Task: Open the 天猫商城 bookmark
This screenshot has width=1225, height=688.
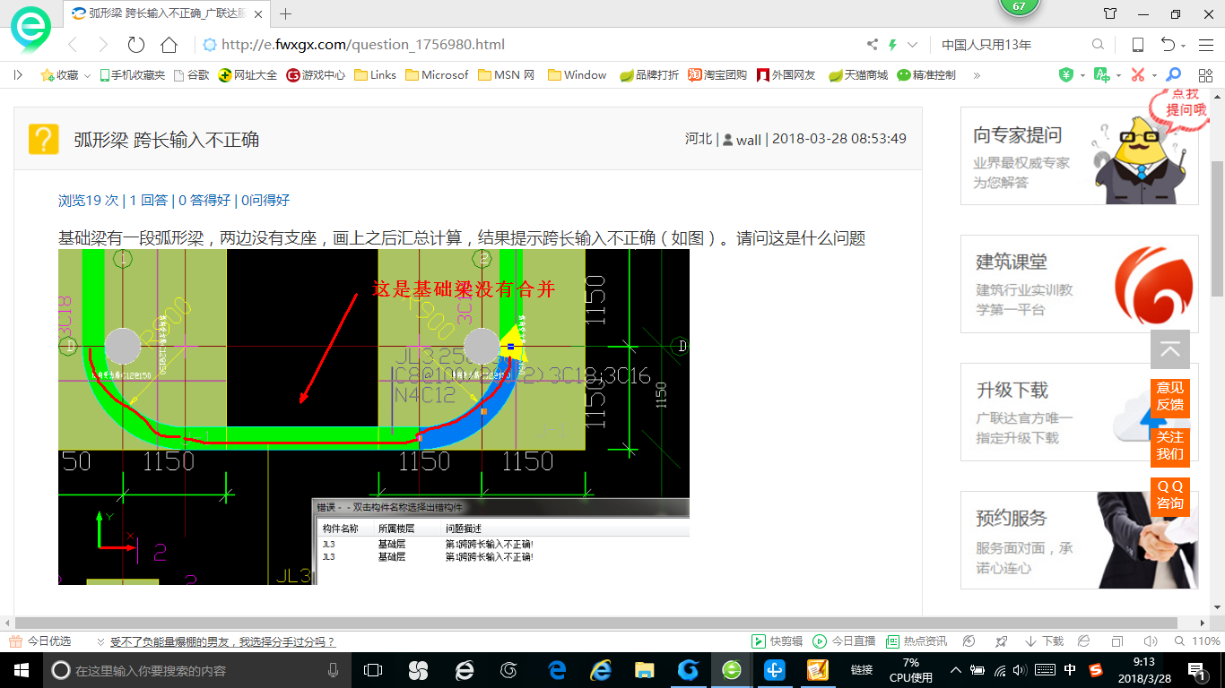Action: [x=858, y=75]
